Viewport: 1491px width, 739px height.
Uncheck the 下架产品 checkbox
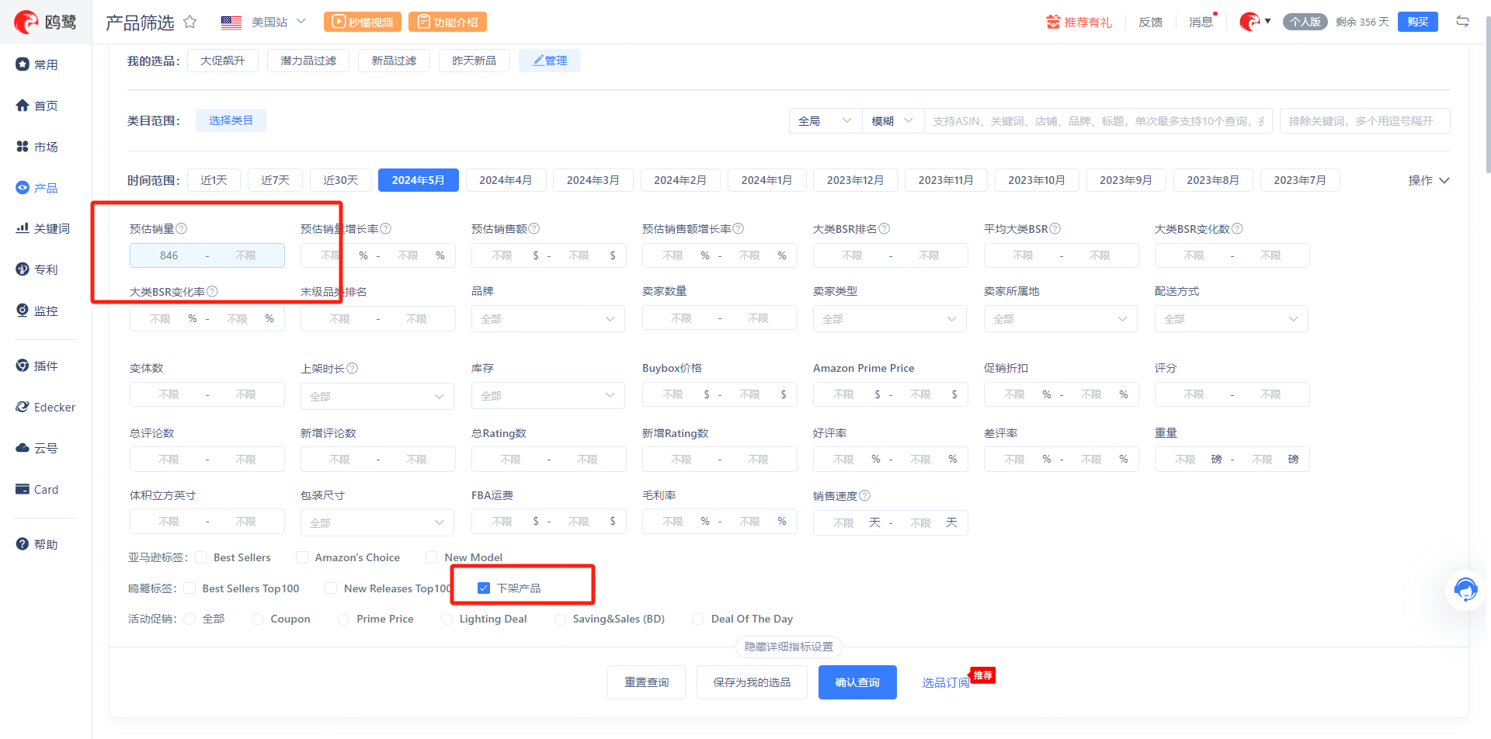pos(484,588)
